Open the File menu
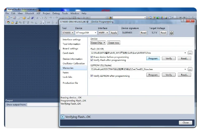The width and height of the screenshot is (199, 132). coord(7,13)
